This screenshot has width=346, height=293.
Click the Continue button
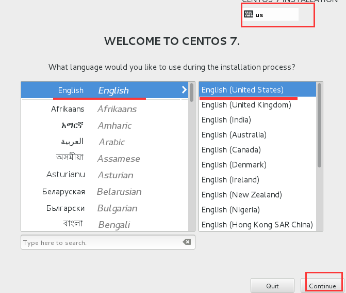322,286
